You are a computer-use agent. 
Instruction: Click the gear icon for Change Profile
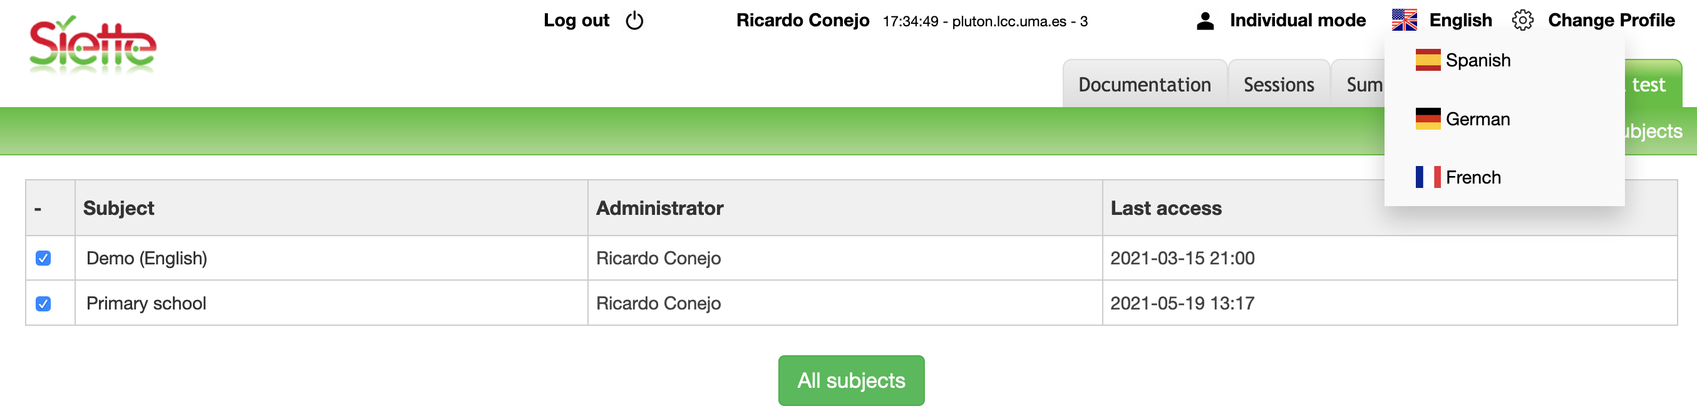coord(1522,21)
